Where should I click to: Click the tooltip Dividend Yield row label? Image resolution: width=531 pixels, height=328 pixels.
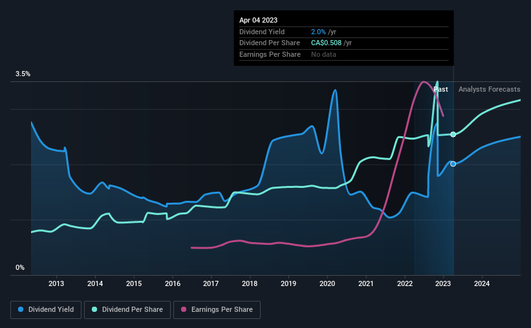[262, 32]
